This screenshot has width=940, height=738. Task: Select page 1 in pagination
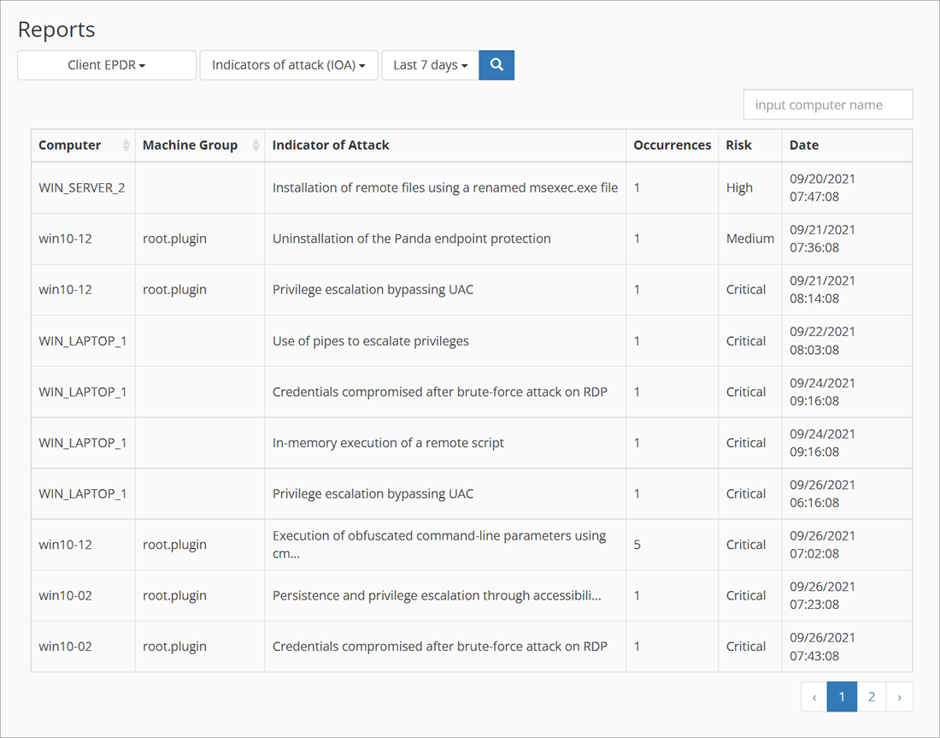(x=842, y=696)
